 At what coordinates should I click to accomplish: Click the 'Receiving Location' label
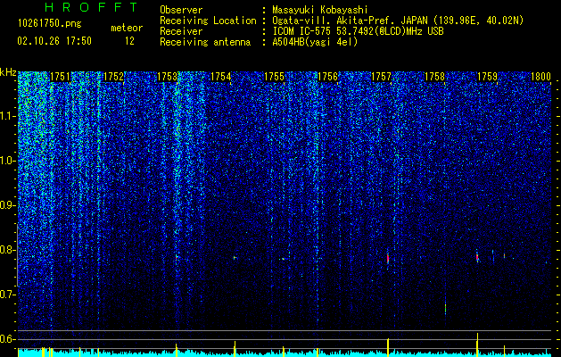[208, 21]
